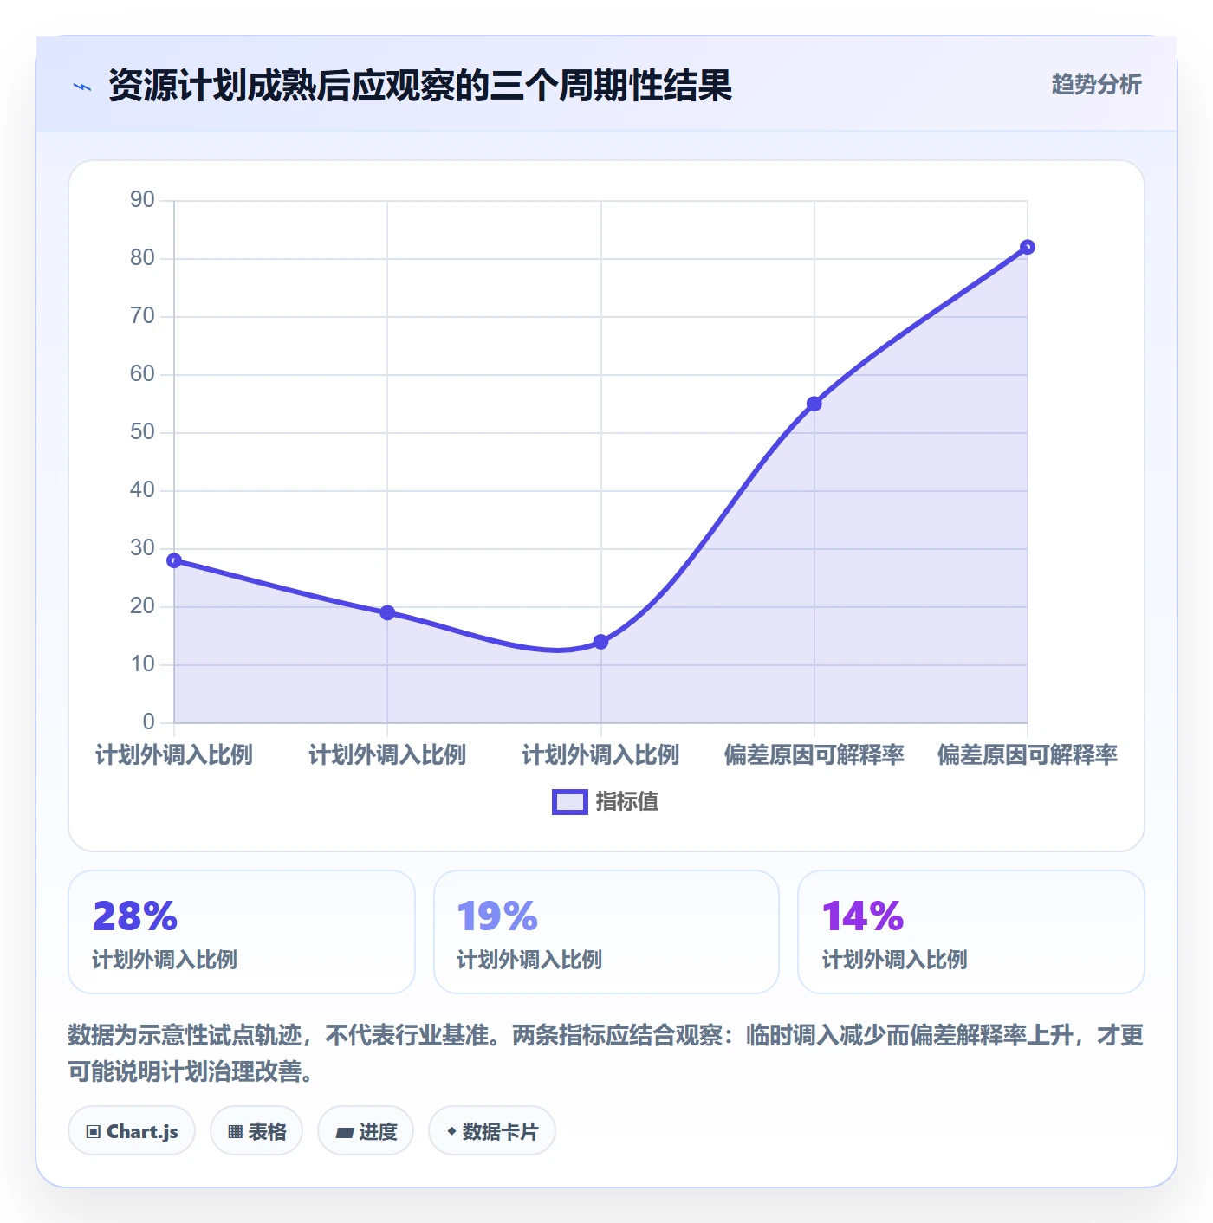Click the bar icon in the 进度 chip

pyautogui.click(x=344, y=1133)
